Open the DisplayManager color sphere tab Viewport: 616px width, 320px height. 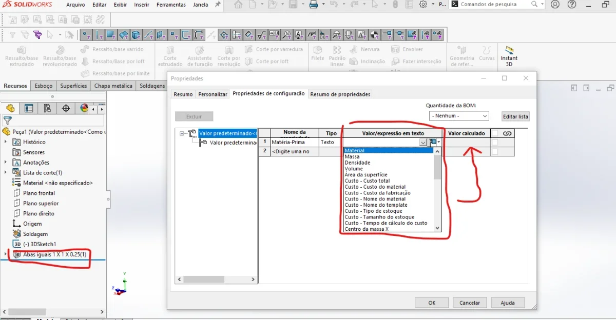[84, 108]
